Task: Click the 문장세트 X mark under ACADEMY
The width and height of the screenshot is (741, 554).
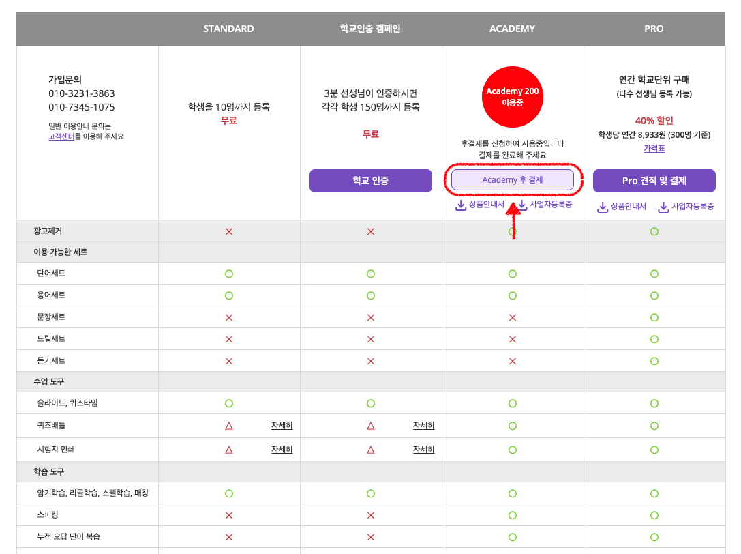Action: click(x=512, y=317)
